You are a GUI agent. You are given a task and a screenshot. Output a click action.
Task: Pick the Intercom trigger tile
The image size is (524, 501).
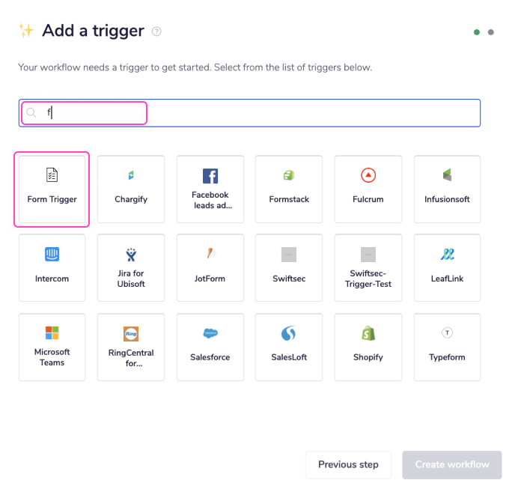tap(52, 267)
